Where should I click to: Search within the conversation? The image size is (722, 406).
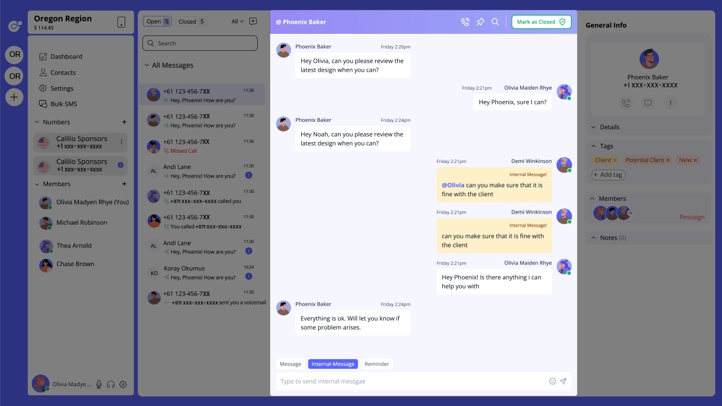click(495, 22)
